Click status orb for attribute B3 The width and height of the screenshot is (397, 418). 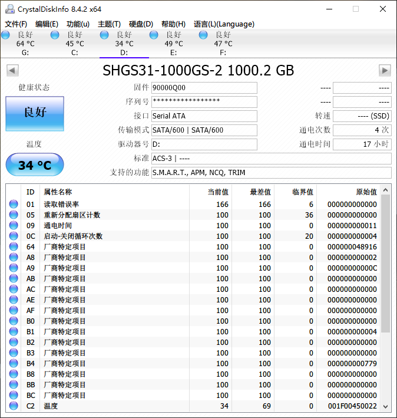pyautogui.click(x=14, y=353)
